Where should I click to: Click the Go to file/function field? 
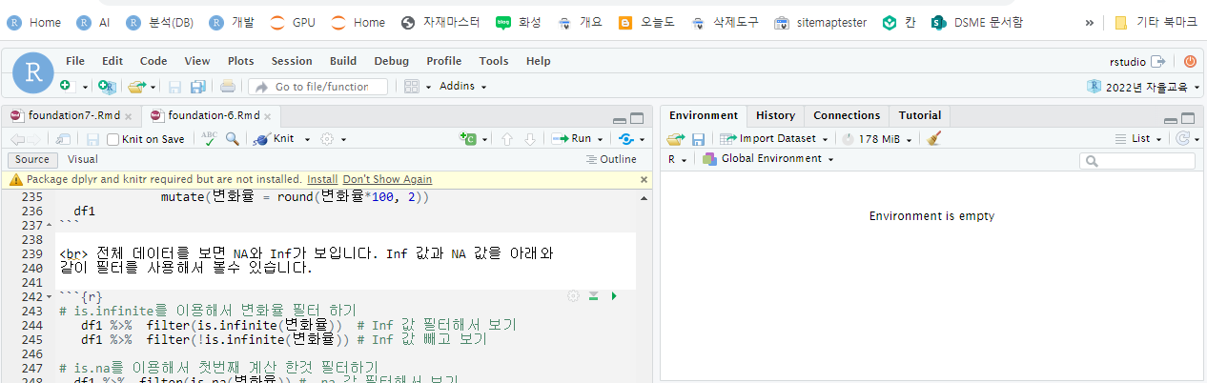point(318,87)
